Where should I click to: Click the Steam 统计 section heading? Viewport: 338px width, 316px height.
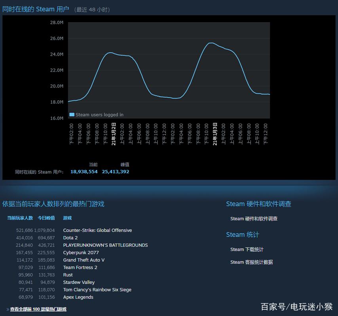(243, 235)
